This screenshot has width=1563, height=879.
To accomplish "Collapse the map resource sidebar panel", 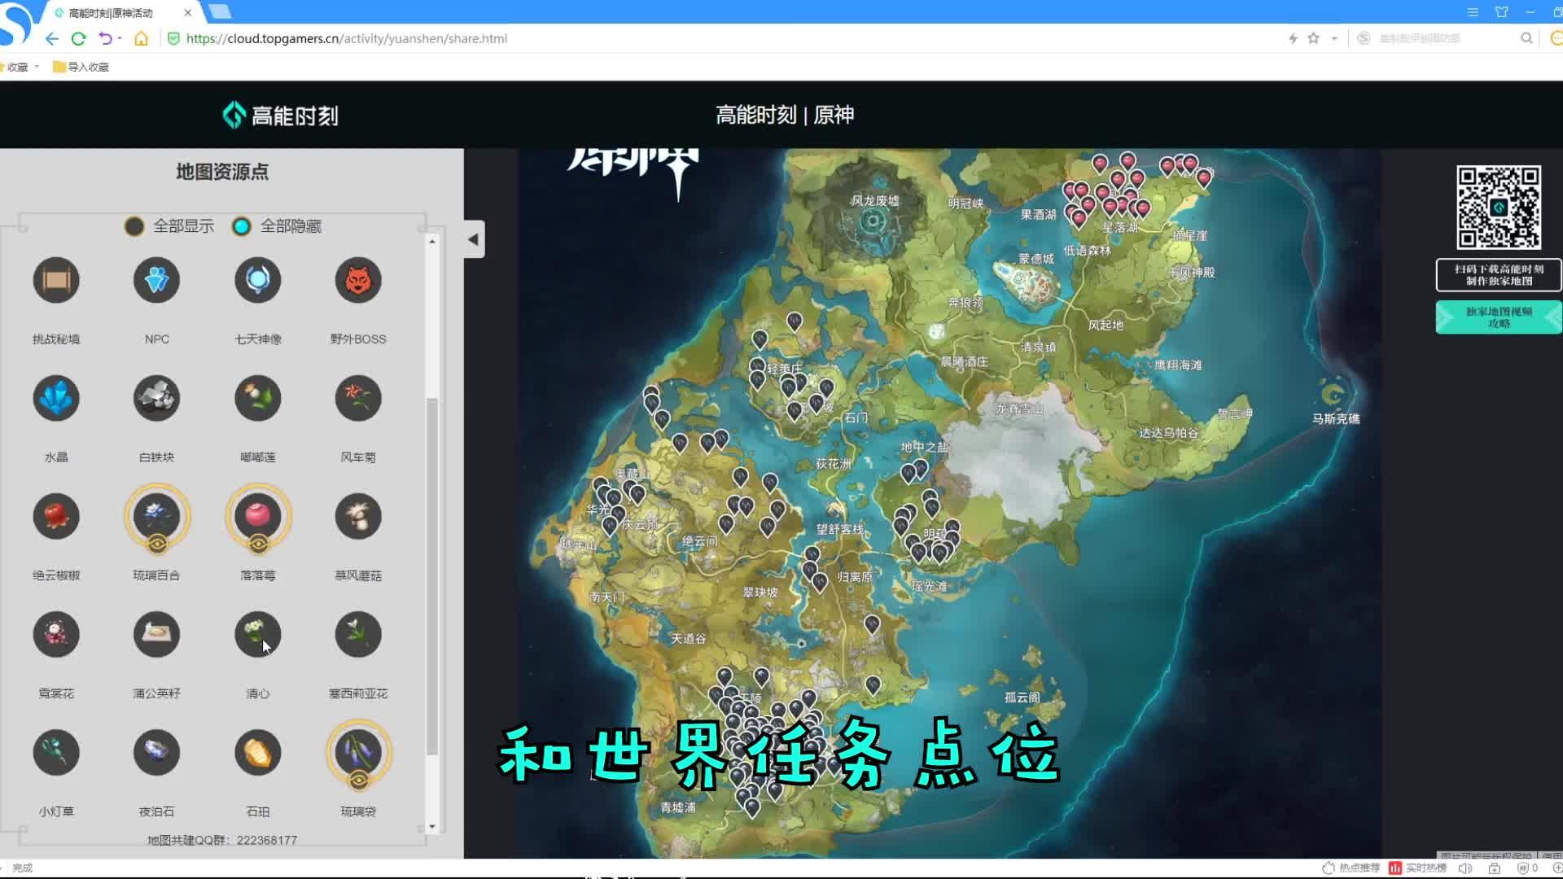I will [x=472, y=238].
